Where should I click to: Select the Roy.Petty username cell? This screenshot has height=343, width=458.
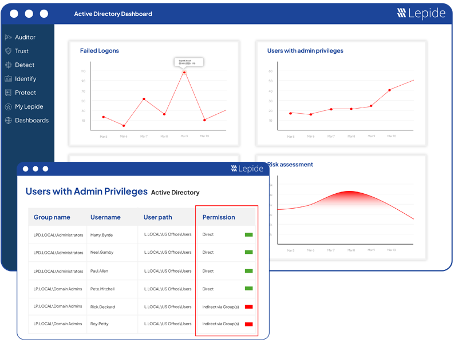(x=99, y=324)
